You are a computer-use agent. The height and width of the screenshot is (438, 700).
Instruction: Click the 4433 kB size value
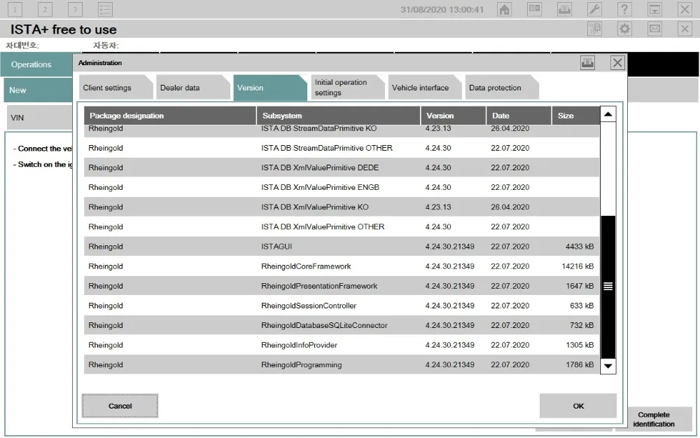click(x=580, y=246)
